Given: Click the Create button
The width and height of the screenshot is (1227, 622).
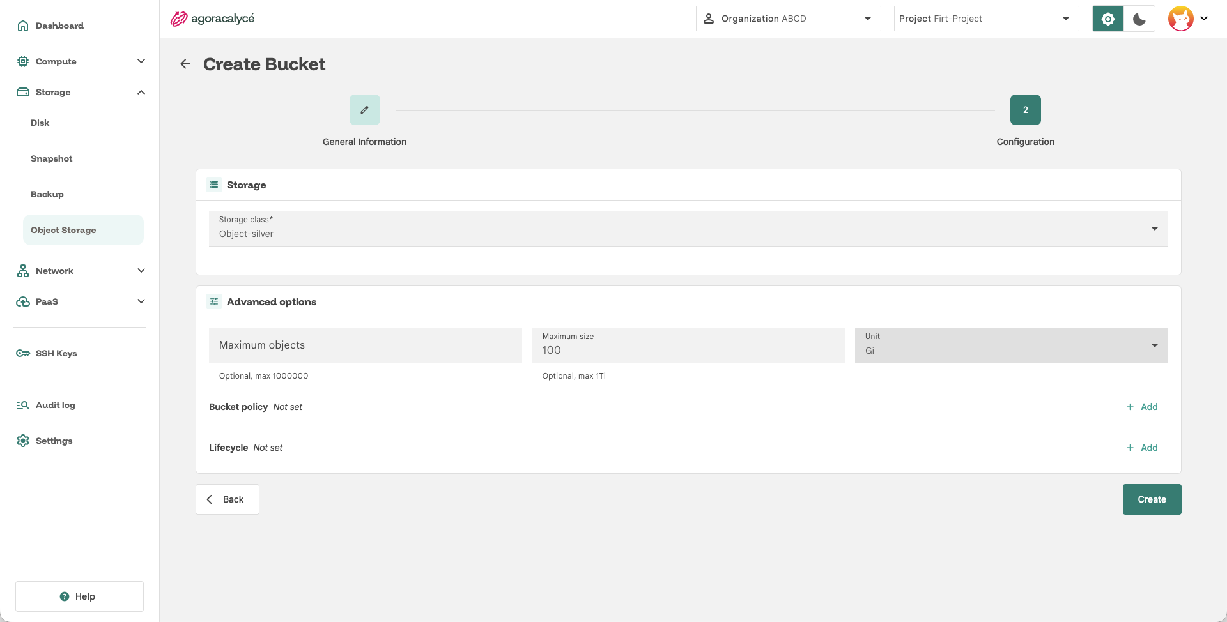Looking at the screenshot, I should pos(1152,499).
